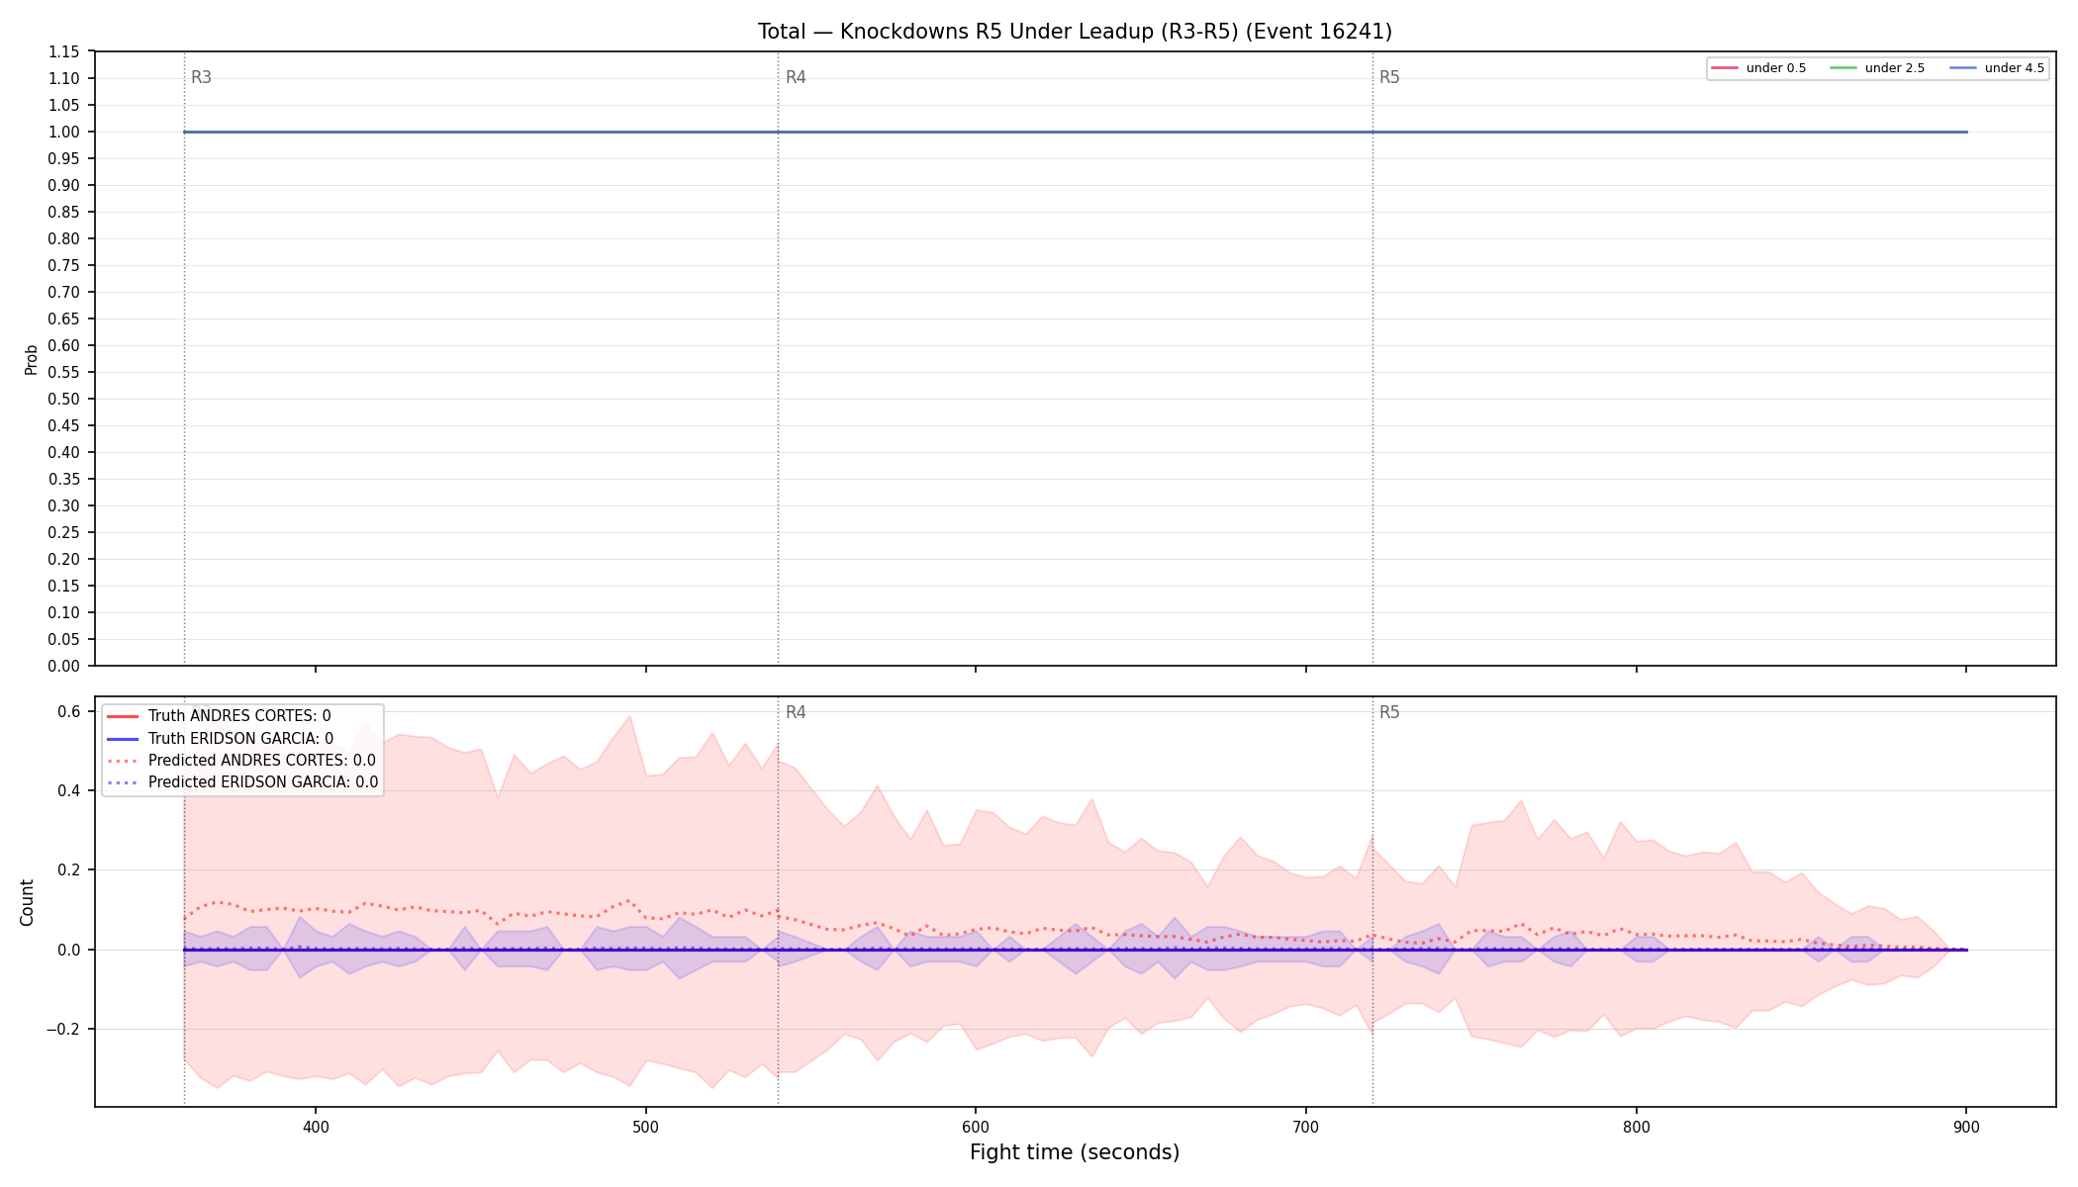This screenshot has width=2078, height=1187.
Task: Click the 0.25 tick on the Prob axis
Action: tap(64, 532)
